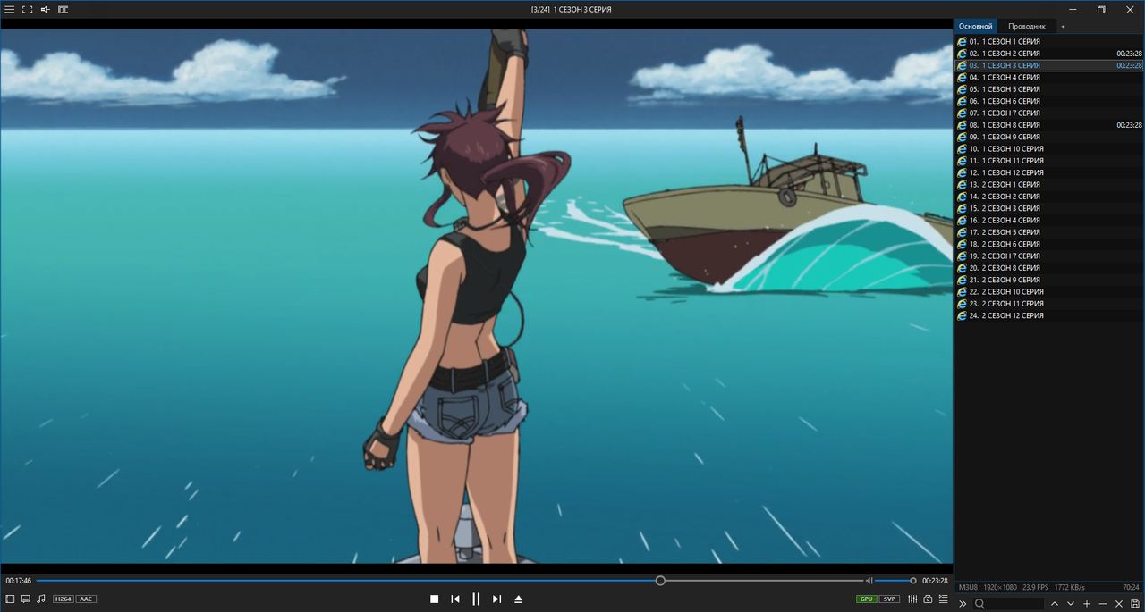Click the elapsed time 00:17:46
Image resolution: width=1145 pixels, height=612 pixels.
[18, 581]
